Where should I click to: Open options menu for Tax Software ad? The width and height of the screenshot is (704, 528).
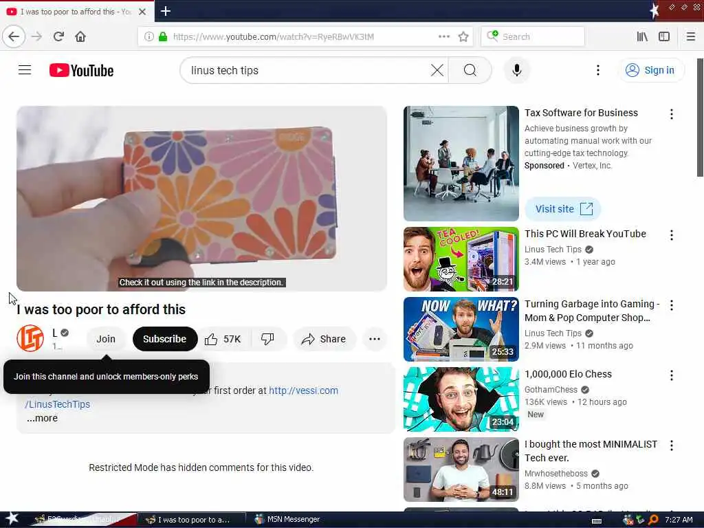click(x=671, y=114)
